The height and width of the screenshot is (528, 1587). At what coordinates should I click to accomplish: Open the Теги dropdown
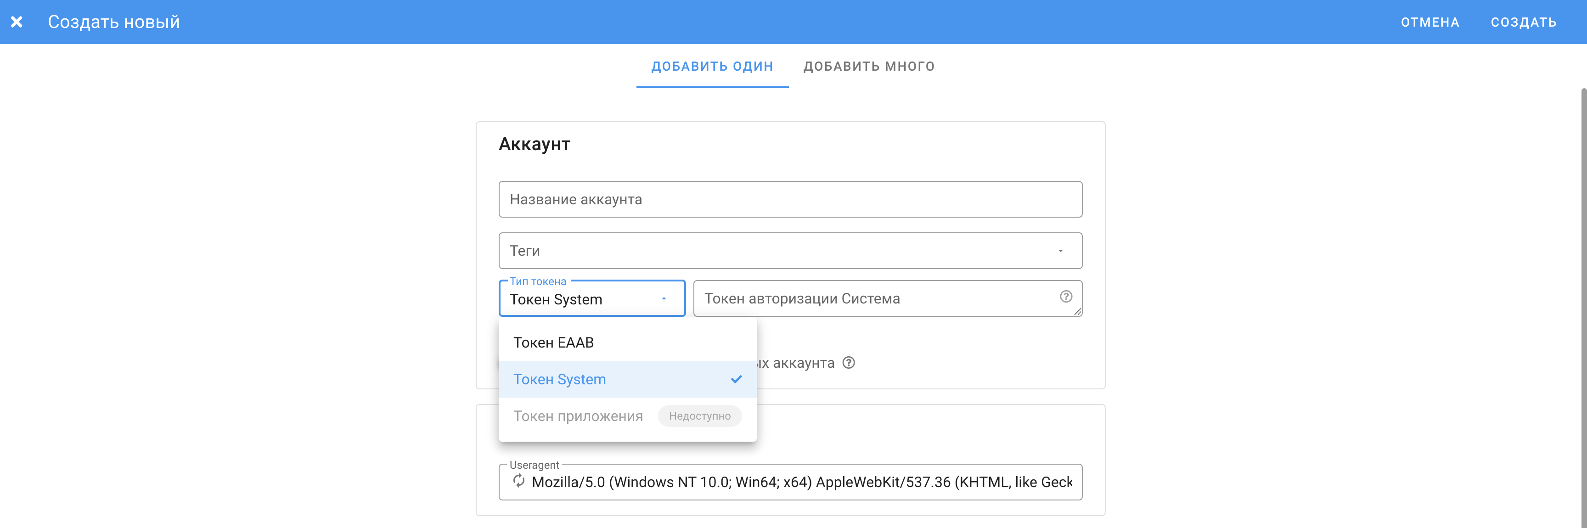click(790, 251)
